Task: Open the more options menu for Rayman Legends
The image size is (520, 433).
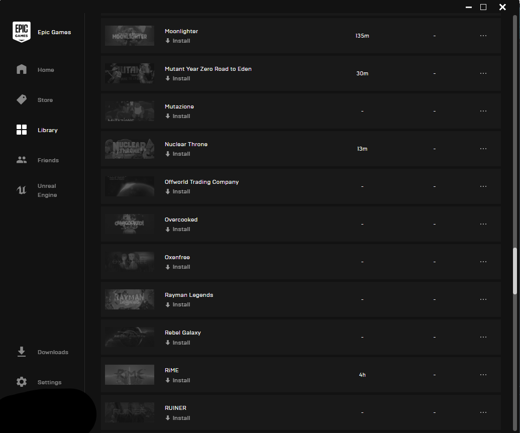Action: (483, 299)
